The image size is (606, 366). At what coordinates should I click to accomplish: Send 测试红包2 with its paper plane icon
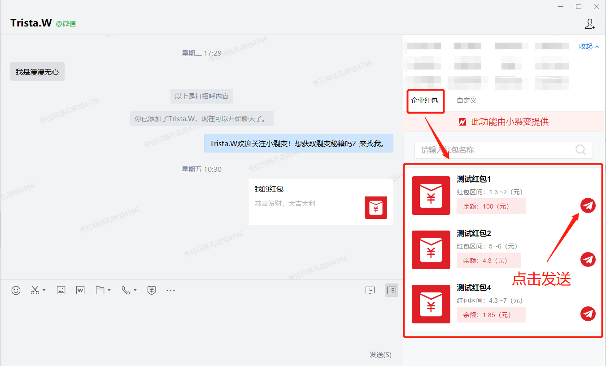coord(588,260)
